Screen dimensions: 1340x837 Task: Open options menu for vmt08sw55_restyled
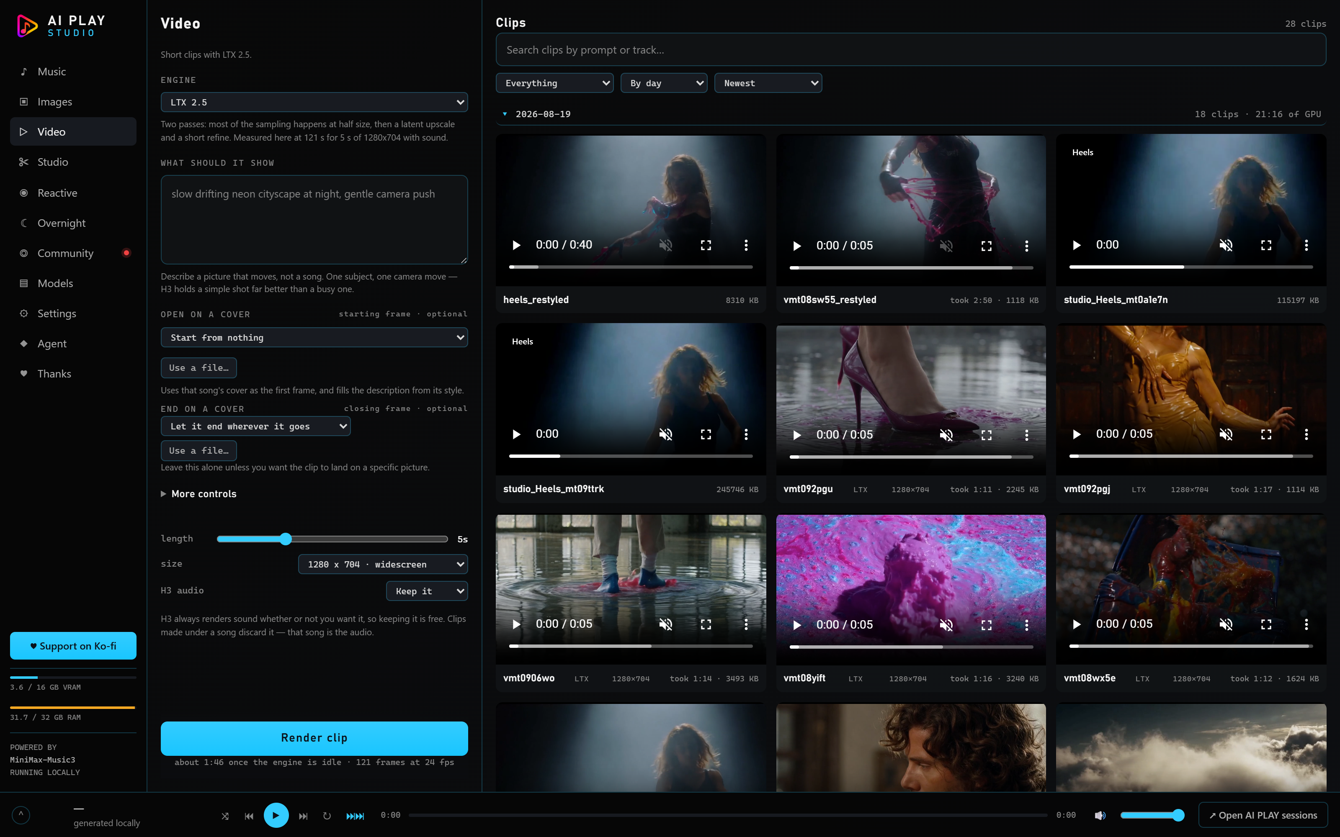coord(1027,246)
